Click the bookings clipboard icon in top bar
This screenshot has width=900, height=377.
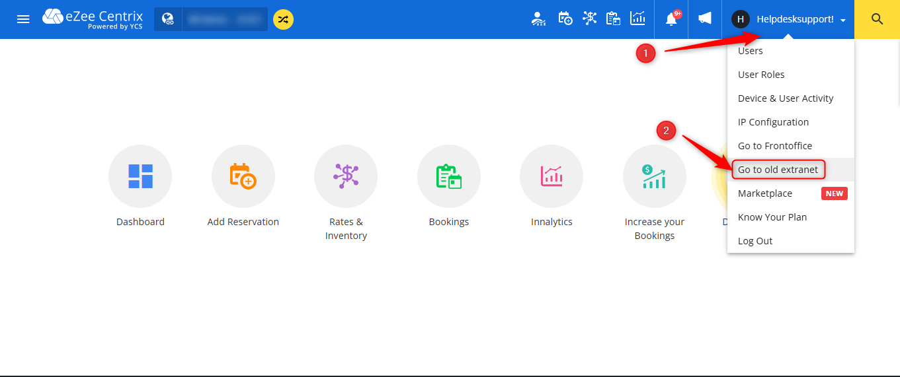[613, 18]
